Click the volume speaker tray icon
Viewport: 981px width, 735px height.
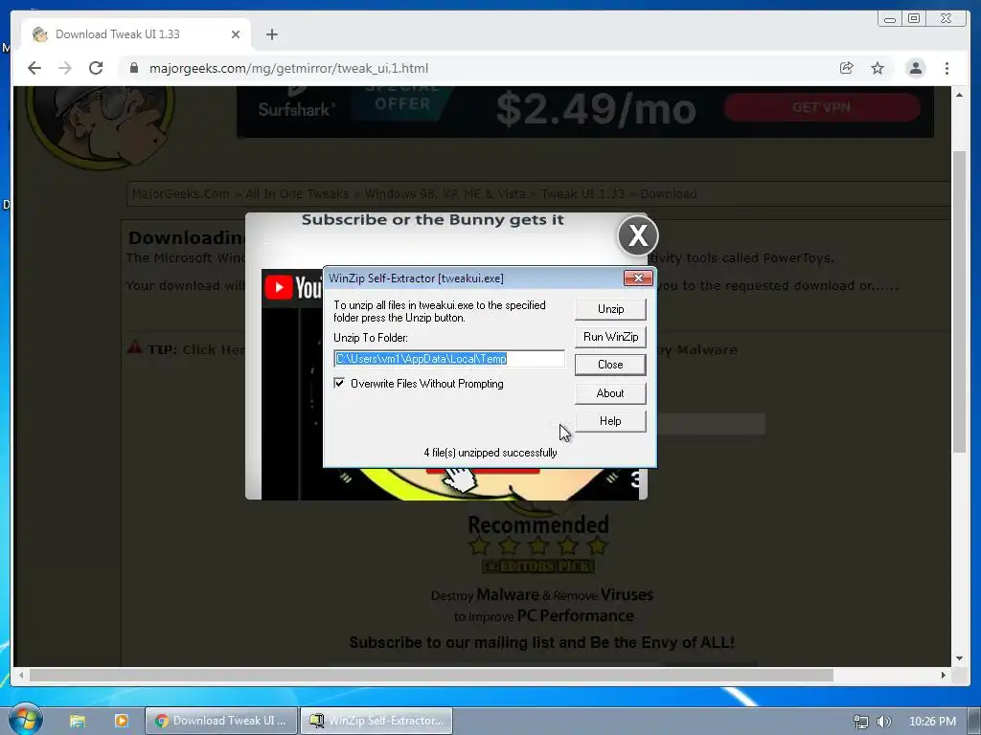(x=883, y=722)
